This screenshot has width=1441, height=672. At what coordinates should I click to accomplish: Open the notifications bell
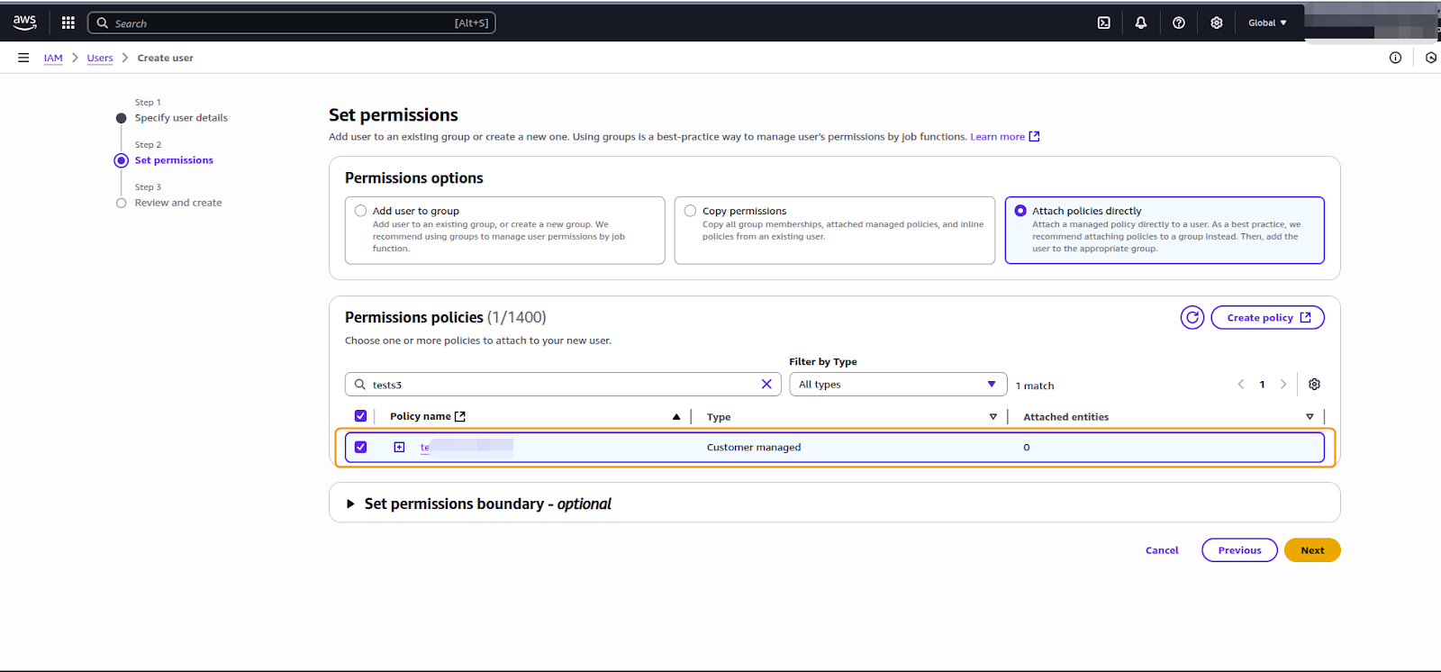pos(1141,23)
